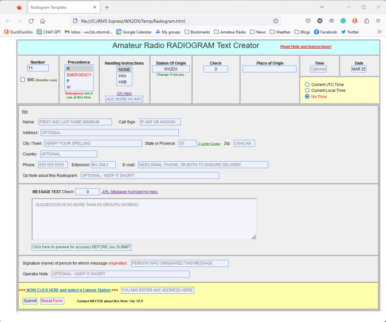Expand the list all tabs chevron
The height and width of the screenshot is (322, 386).
[x=322, y=7]
